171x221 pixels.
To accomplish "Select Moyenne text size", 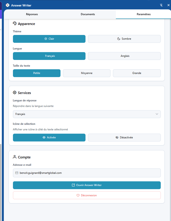I will coord(87,73).
